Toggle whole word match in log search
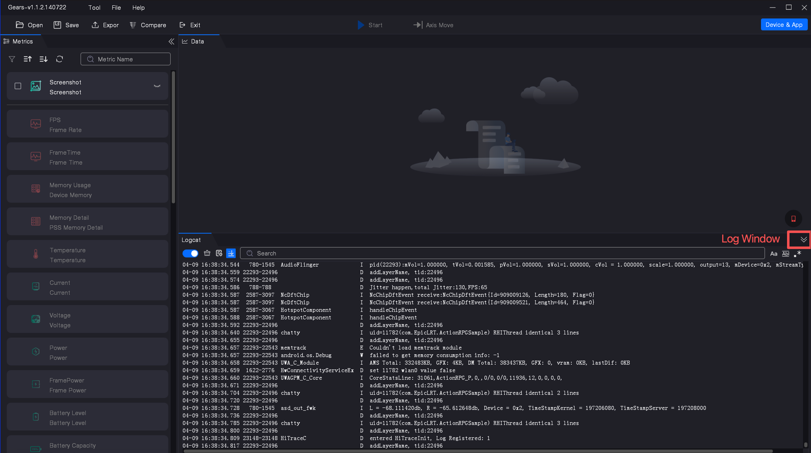Image resolution: width=811 pixels, height=453 pixels. point(786,254)
